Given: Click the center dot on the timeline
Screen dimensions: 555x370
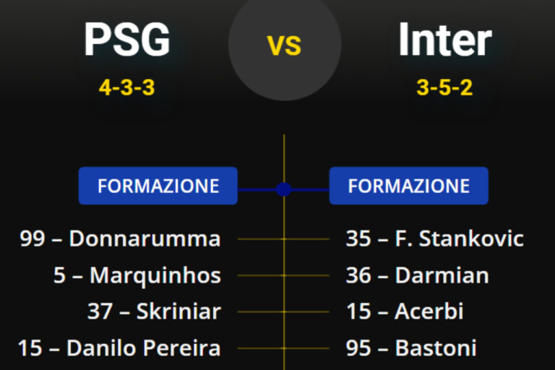Looking at the screenshot, I should pyautogui.click(x=284, y=189).
